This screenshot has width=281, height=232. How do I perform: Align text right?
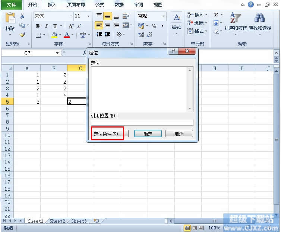(116, 25)
